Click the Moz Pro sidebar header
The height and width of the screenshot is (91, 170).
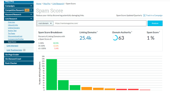pyautogui.click(x=19, y=2)
